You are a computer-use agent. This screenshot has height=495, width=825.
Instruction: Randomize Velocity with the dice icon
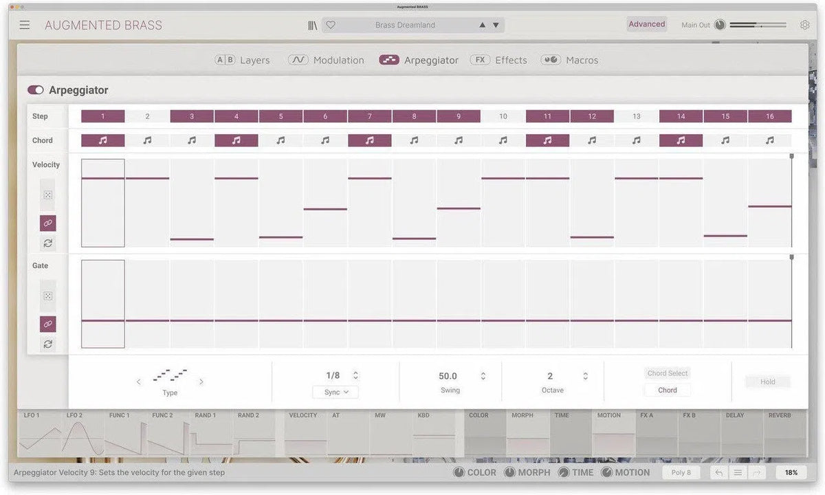point(48,195)
